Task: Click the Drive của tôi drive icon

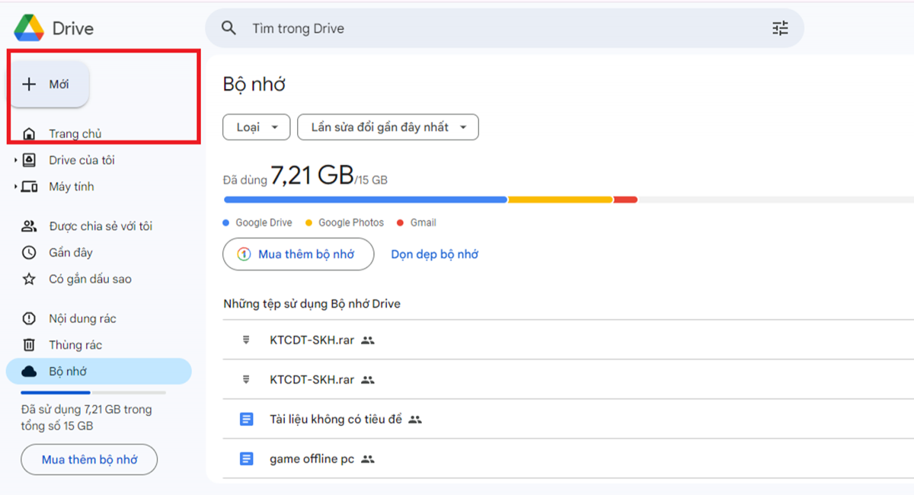Action: click(x=29, y=160)
